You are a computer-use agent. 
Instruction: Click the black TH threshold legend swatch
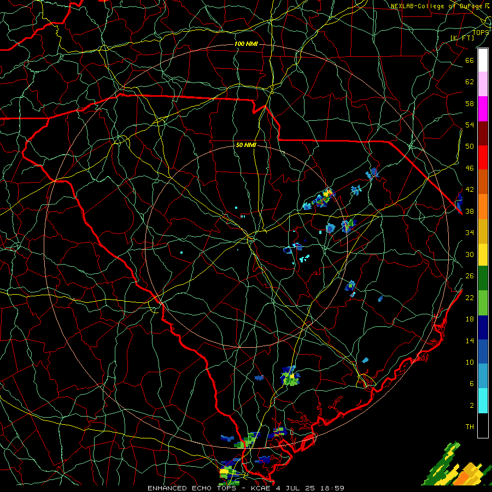[483, 425]
